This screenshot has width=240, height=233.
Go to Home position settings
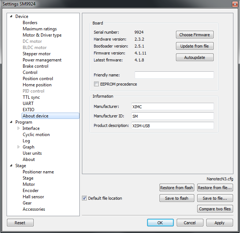coord(37,85)
